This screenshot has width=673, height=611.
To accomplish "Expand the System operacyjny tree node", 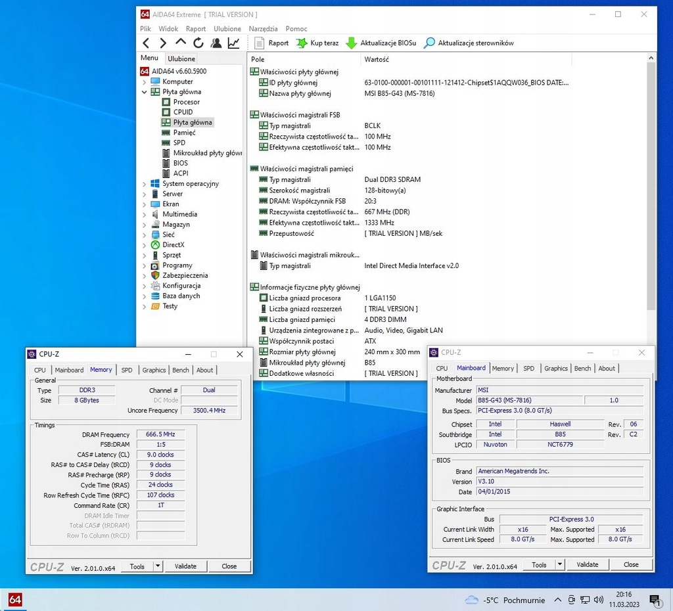I will tap(145, 184).
